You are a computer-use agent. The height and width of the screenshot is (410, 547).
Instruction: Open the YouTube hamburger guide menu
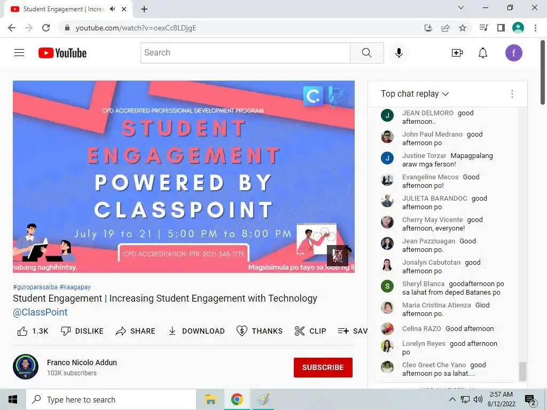(19, 53)
